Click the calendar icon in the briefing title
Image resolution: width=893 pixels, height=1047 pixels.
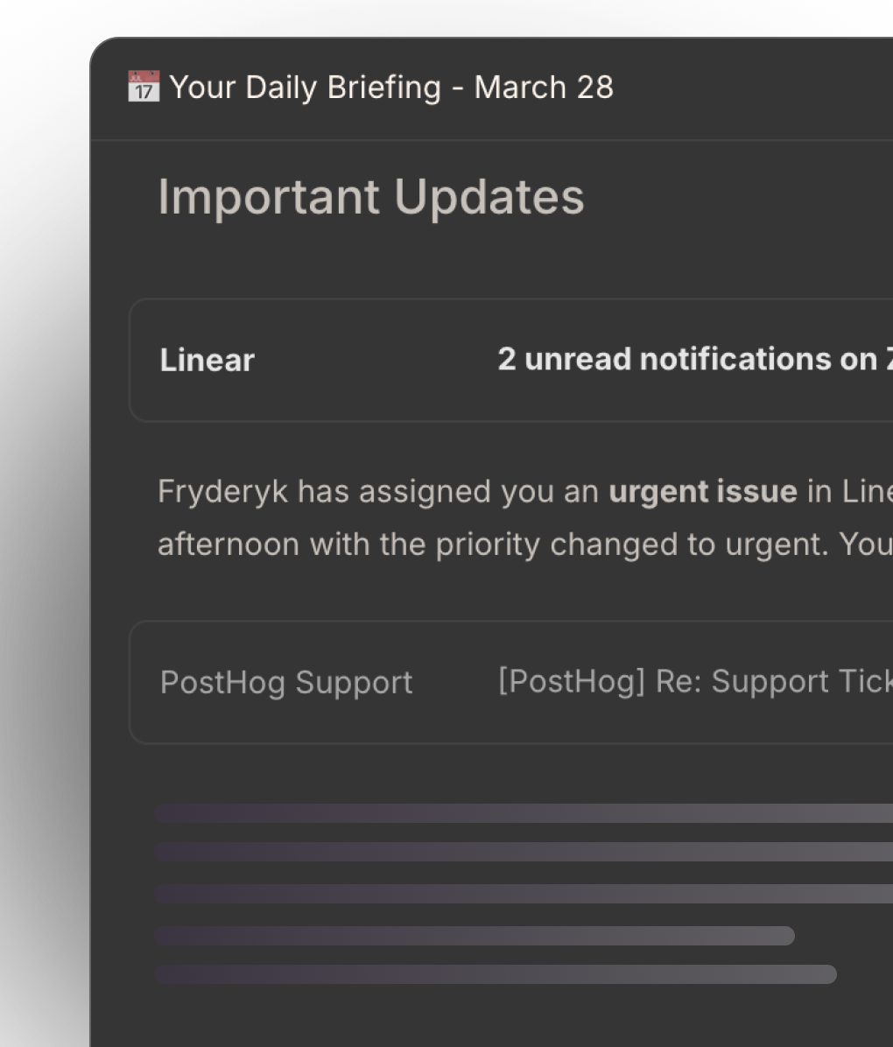pos(144,88)
